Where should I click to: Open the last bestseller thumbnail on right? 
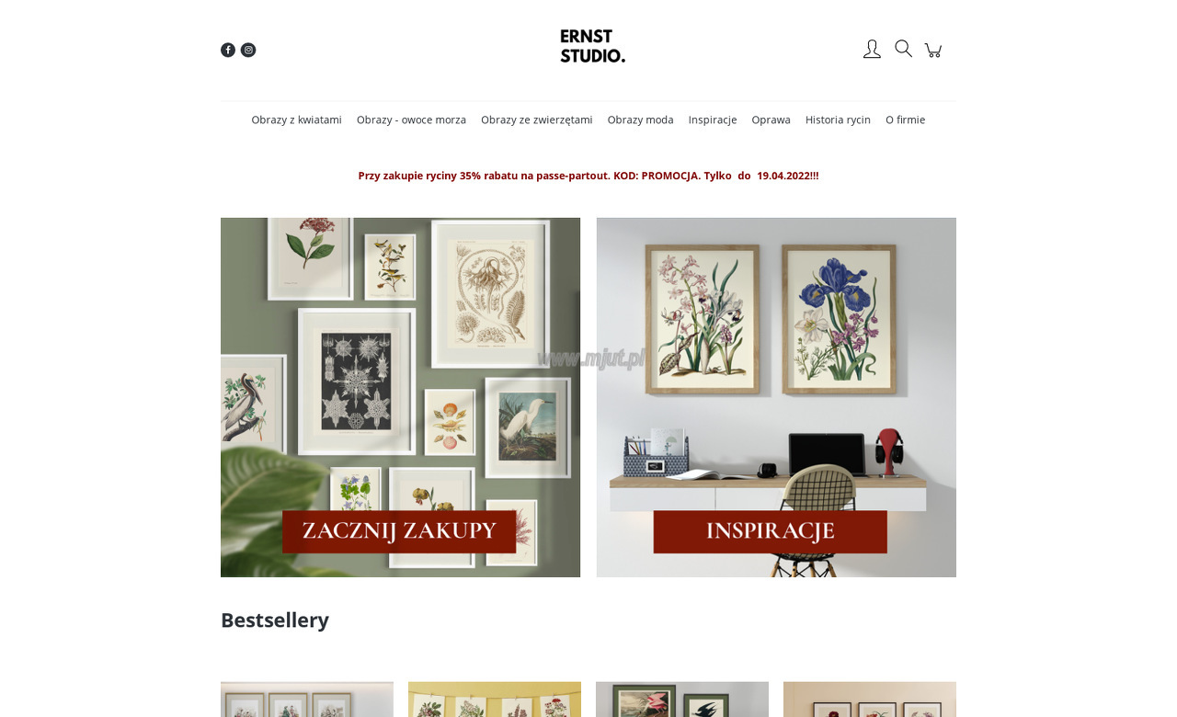870,700
